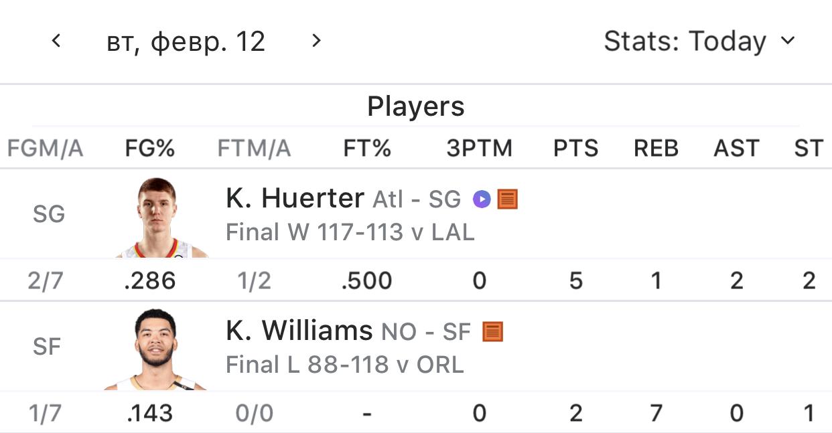Open the Stats: Today dropdown
Viewport: 832px width, 433px height.
pos(699,41)
